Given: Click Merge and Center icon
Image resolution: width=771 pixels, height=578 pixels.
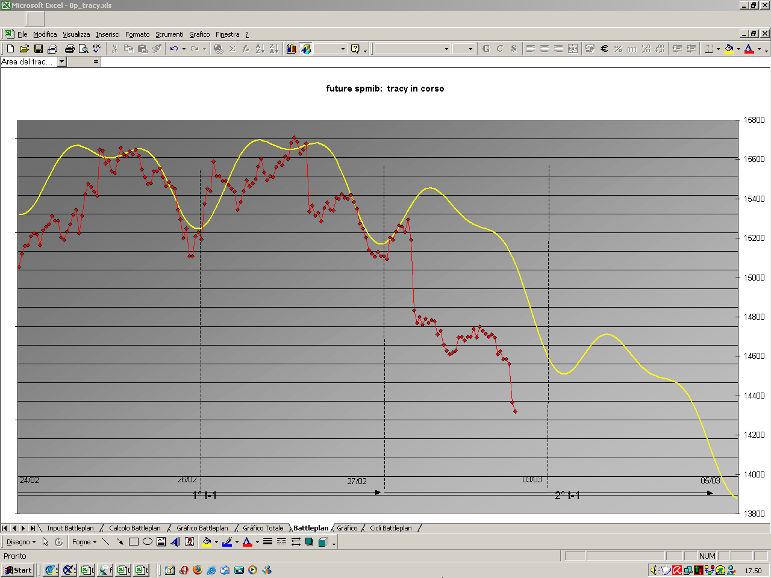Looking at the screenshot, I should [x=572, y=49].
